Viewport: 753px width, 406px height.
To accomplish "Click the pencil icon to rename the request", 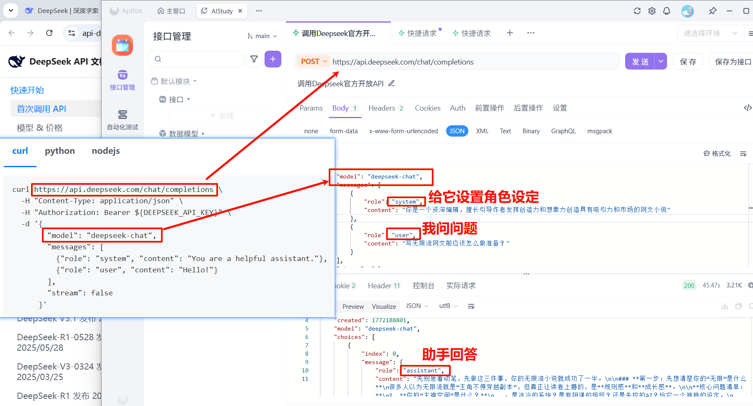I will [392, 83].
